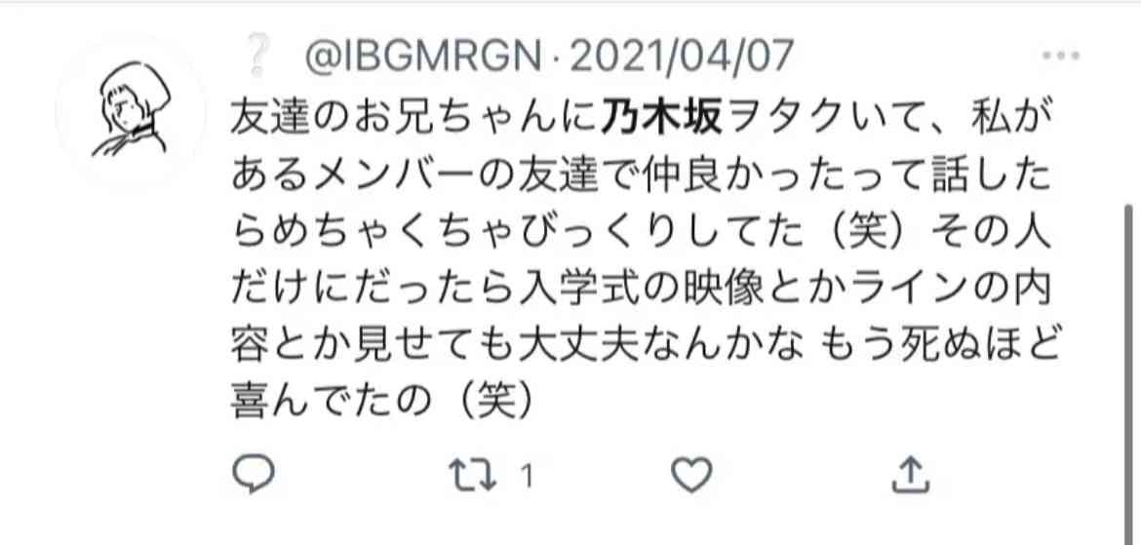The height and width of the screenshot is (545, 1141).
Task: Open the sketched profile avatar picture
Action: click(x=131, y=109)
